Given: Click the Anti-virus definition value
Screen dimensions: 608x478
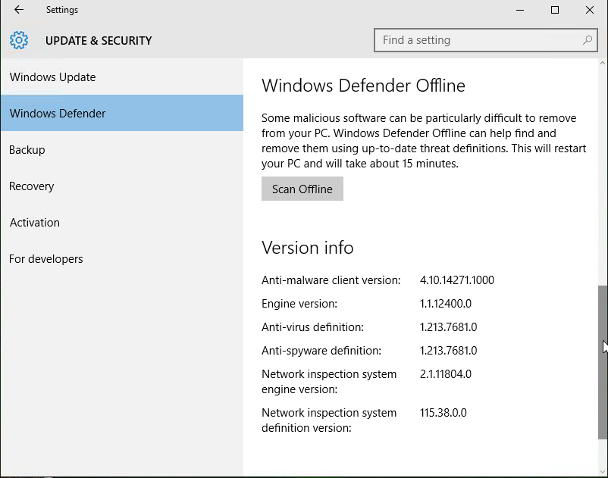Looking at the screenshot, I should coord(446,326).
